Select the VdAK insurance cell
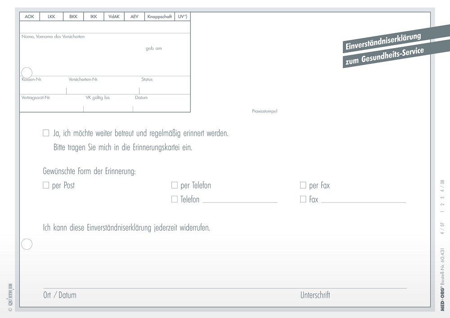450x318 pixels. pyautogui.click(x=114, y=17)
